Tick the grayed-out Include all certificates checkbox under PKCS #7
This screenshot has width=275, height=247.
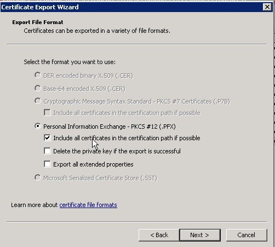tap(47, 113)
